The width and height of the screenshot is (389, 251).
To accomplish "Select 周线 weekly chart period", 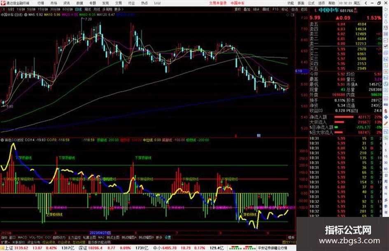I will click(x=88, y=9).
